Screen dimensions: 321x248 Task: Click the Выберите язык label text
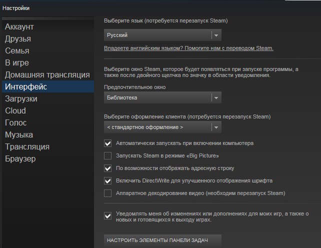166,20
